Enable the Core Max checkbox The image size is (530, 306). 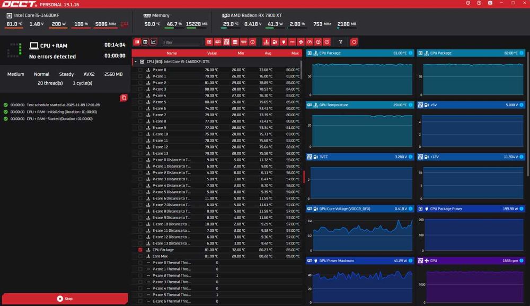pyautogui.click(x=140, y=256)
